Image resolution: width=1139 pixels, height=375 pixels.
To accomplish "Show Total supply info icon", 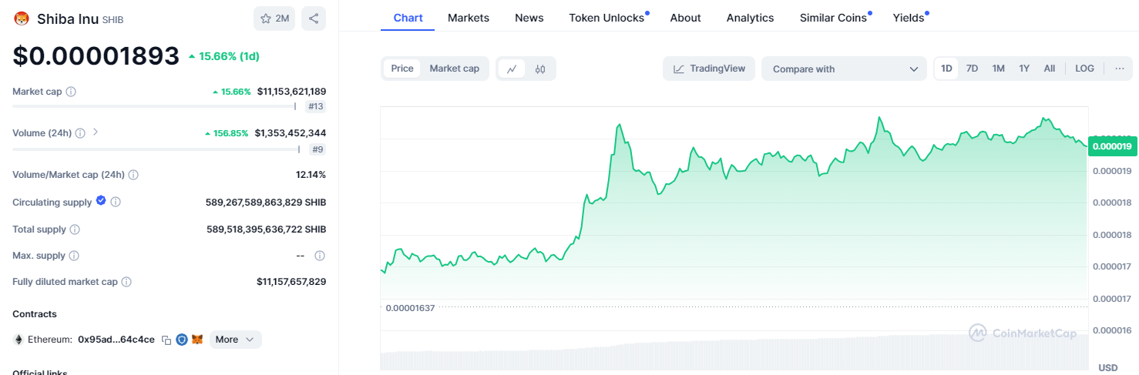I will pos(75,229).
